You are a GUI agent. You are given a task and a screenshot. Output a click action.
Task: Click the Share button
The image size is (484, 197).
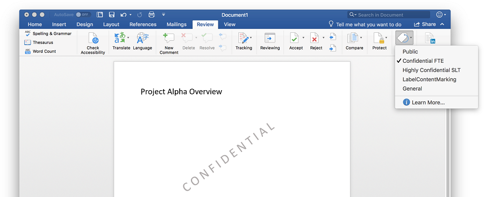coord(425,24)
